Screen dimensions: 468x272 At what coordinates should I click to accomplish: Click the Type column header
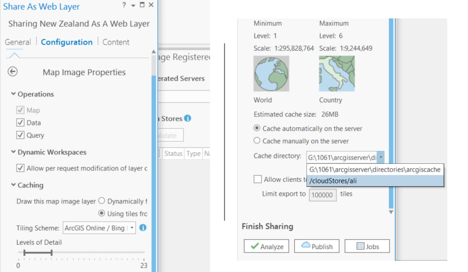[x=193, y=153]
